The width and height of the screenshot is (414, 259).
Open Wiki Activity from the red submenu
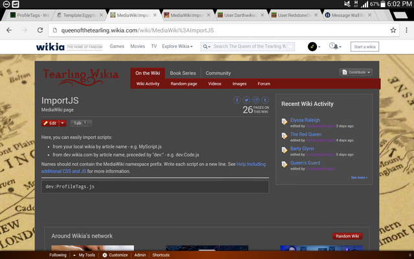pos(148,84)
